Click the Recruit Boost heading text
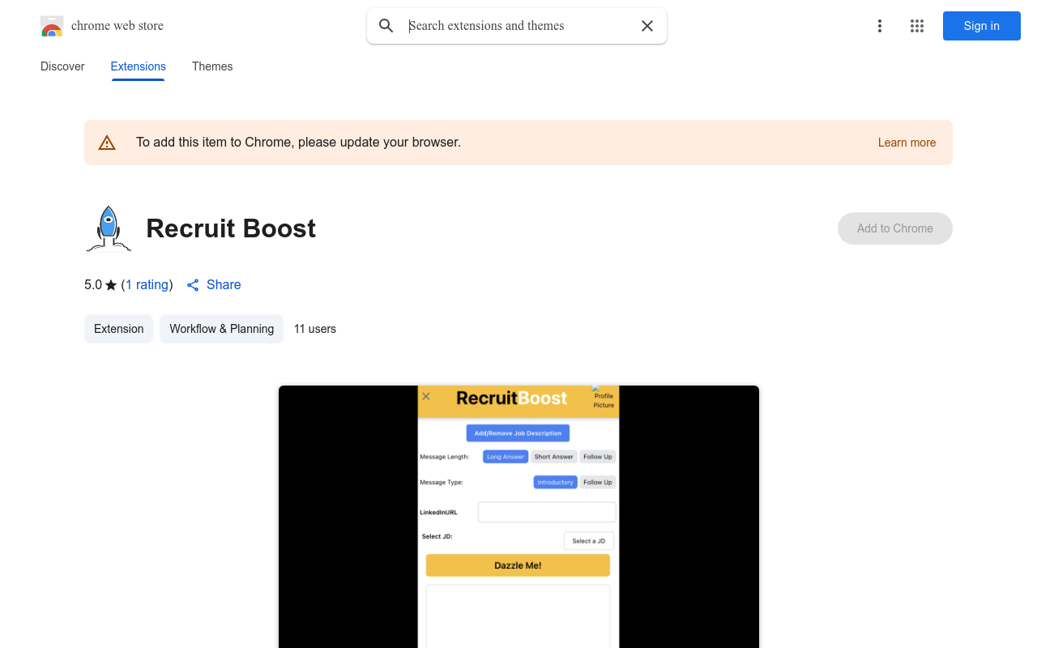1037x648 pixels. [x=231, y=228]
